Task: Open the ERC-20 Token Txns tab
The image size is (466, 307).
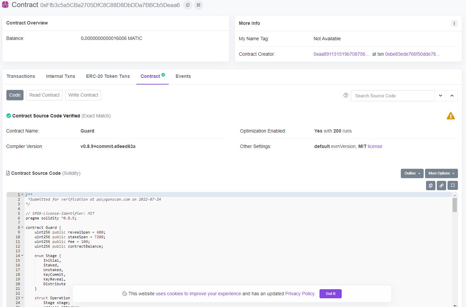Action: coord(108,76)
